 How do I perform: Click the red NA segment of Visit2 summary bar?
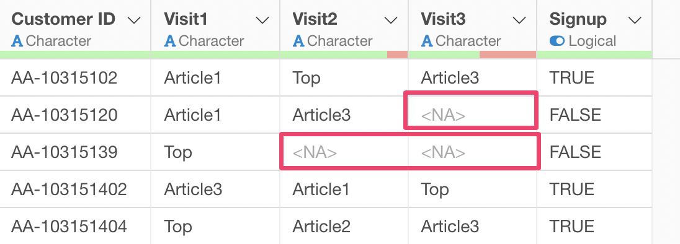pos(397,54)
